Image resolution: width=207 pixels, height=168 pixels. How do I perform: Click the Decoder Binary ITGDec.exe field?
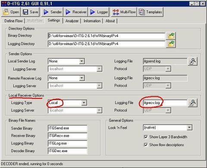tap(67, 151)
